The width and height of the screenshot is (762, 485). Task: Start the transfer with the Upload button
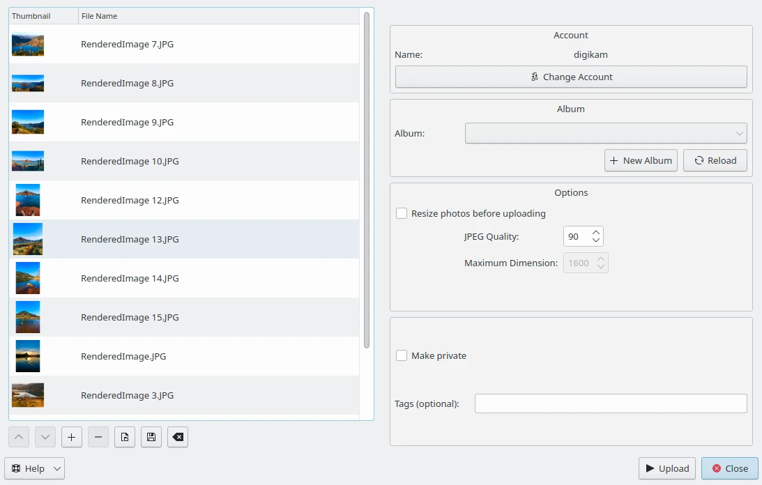666,469
